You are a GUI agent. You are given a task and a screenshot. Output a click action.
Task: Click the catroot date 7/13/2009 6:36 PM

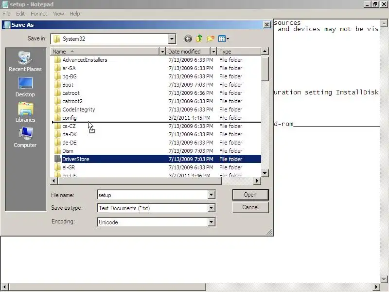point(191,93)
